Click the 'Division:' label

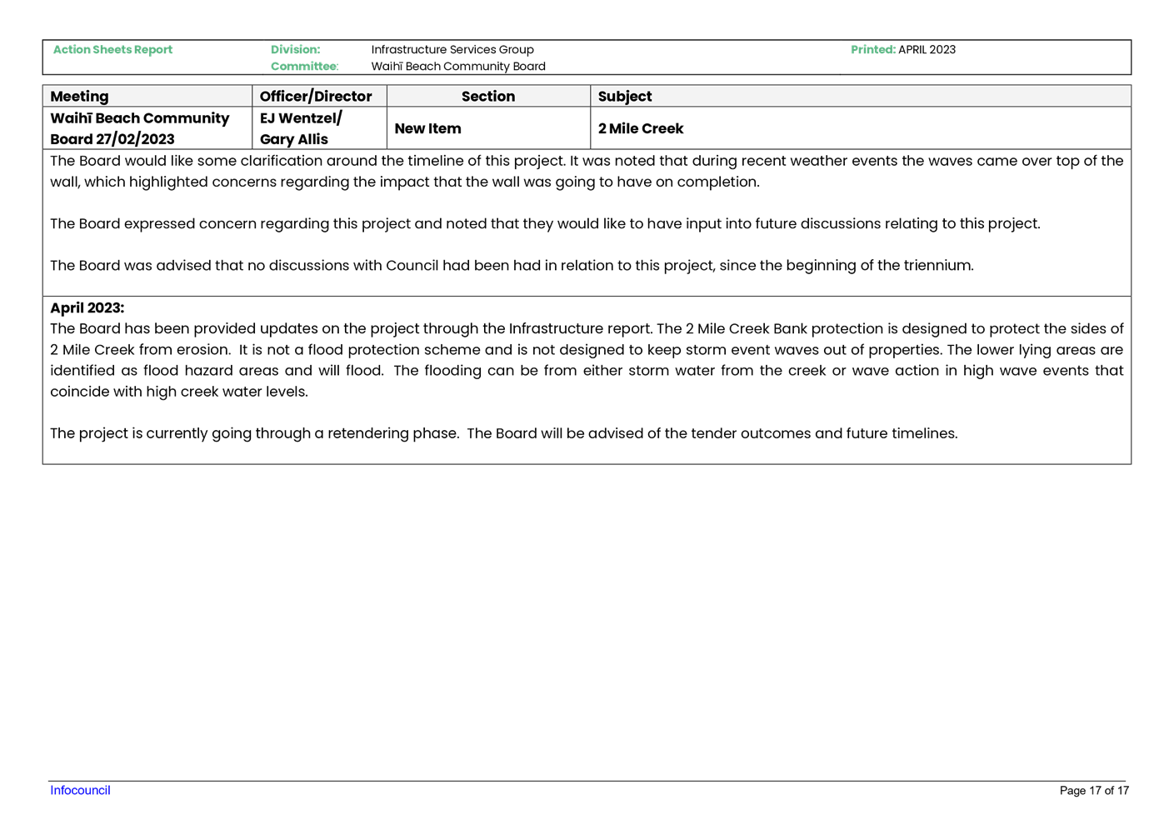click(295, 50)
